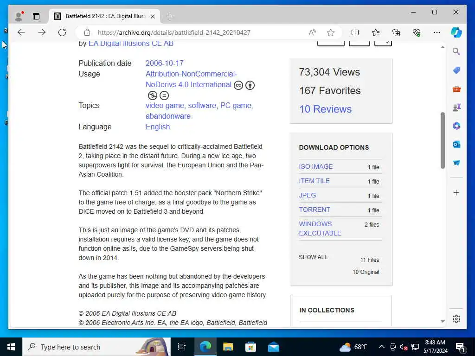Jump to 10 Reviews

325,109
